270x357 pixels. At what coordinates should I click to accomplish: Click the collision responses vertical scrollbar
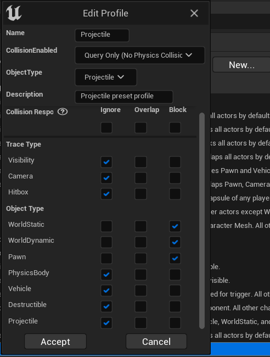(x=202, y=221)
